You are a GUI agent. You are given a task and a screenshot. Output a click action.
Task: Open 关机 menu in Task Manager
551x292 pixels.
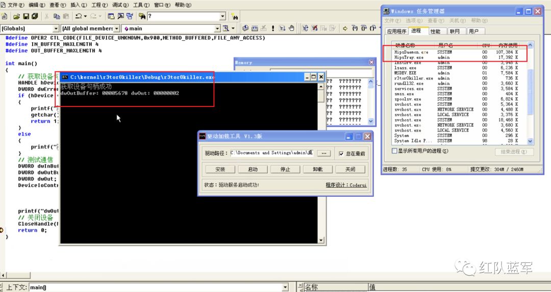click(457, 21)
